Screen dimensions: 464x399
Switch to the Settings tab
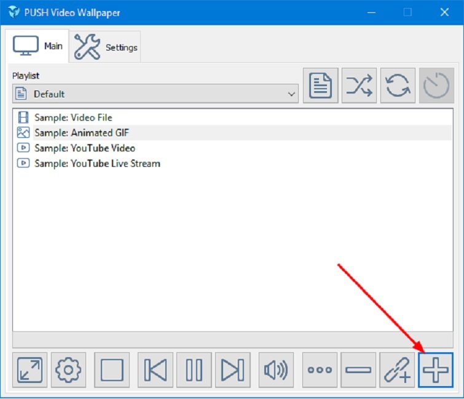pos(107,47)
